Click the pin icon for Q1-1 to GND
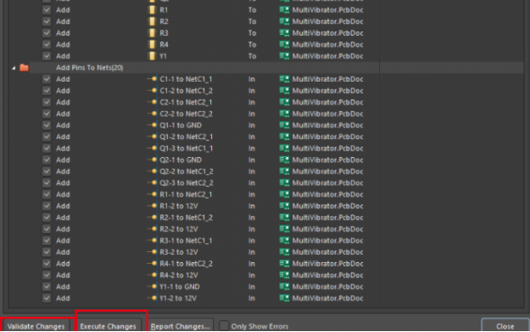Viewport: 530px width, 332px height. (x=153, y=126)
